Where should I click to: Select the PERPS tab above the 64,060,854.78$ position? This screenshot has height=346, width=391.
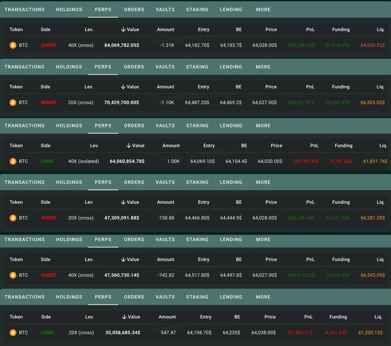(x=103, y=126)
